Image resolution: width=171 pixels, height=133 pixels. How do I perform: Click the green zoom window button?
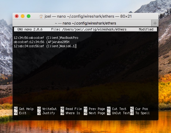[x=29, y=16]
